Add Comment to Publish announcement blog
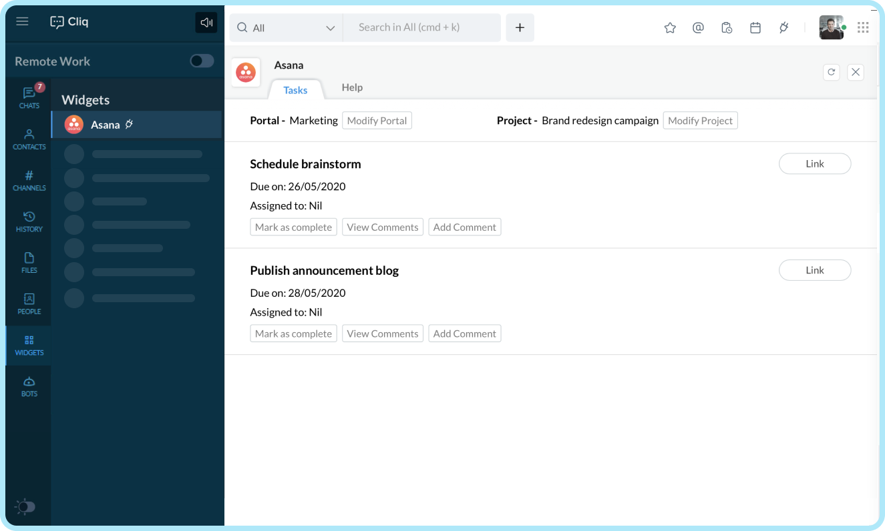Viewport: 885px width, 531px height. 465,334
